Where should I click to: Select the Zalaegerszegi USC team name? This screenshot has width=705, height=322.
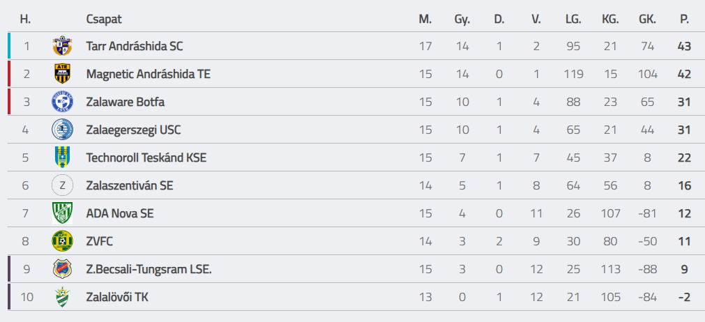coord(133,130)
